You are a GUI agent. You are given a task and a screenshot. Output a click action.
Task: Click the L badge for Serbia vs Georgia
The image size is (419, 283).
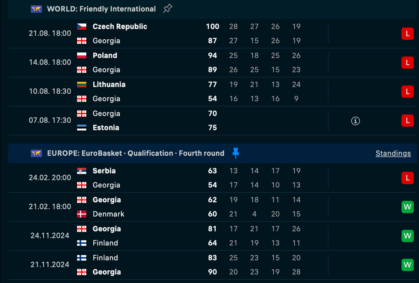(407, 178)
